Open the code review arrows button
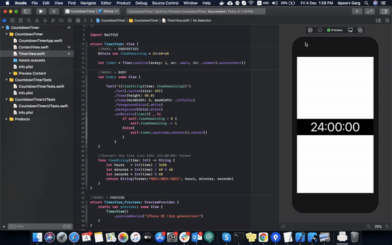This screenshot has height=245, width=392. 370,11
